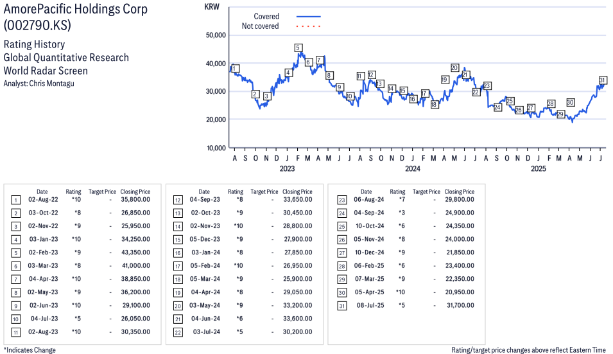Select chart marker 30 in 2025
The height and width of the screenshot is (354, 613).
(x=571, y=103)
